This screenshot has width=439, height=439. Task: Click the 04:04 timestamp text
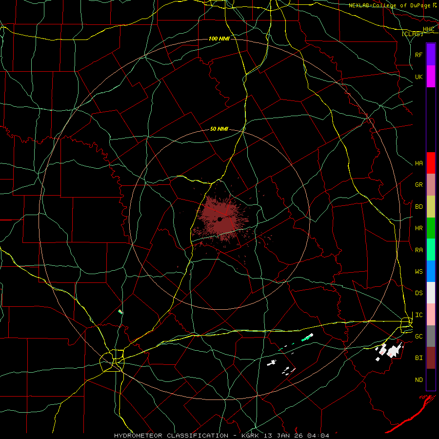(x=318, y=436)
